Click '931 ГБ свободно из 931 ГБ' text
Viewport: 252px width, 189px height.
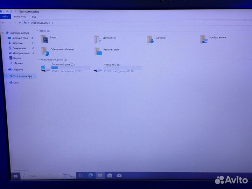[119, 71]
